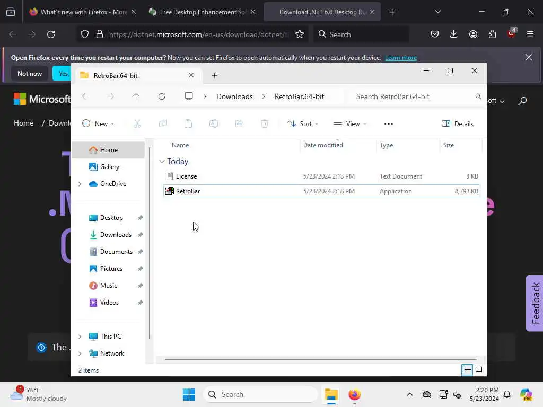This screenshot has width=543, height=407.
Task: Open the New item dropdown
Action: click(x=98, y=123)
